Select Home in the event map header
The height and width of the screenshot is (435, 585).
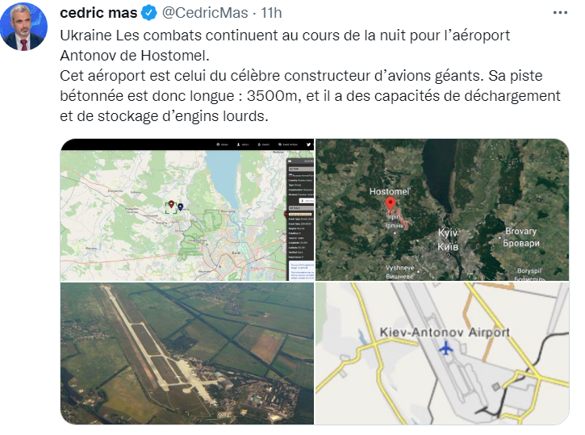pos(224,144)
